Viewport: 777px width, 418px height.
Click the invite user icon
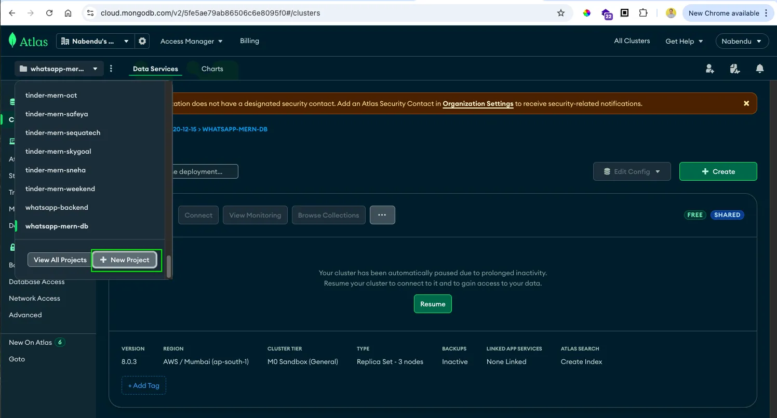click(710, 69)
